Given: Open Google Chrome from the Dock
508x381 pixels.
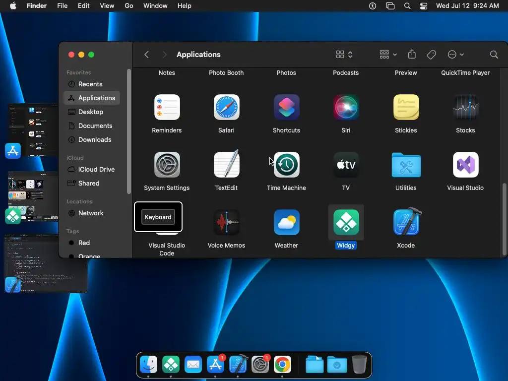Looking at the screenshot, I should click(282, 365).
